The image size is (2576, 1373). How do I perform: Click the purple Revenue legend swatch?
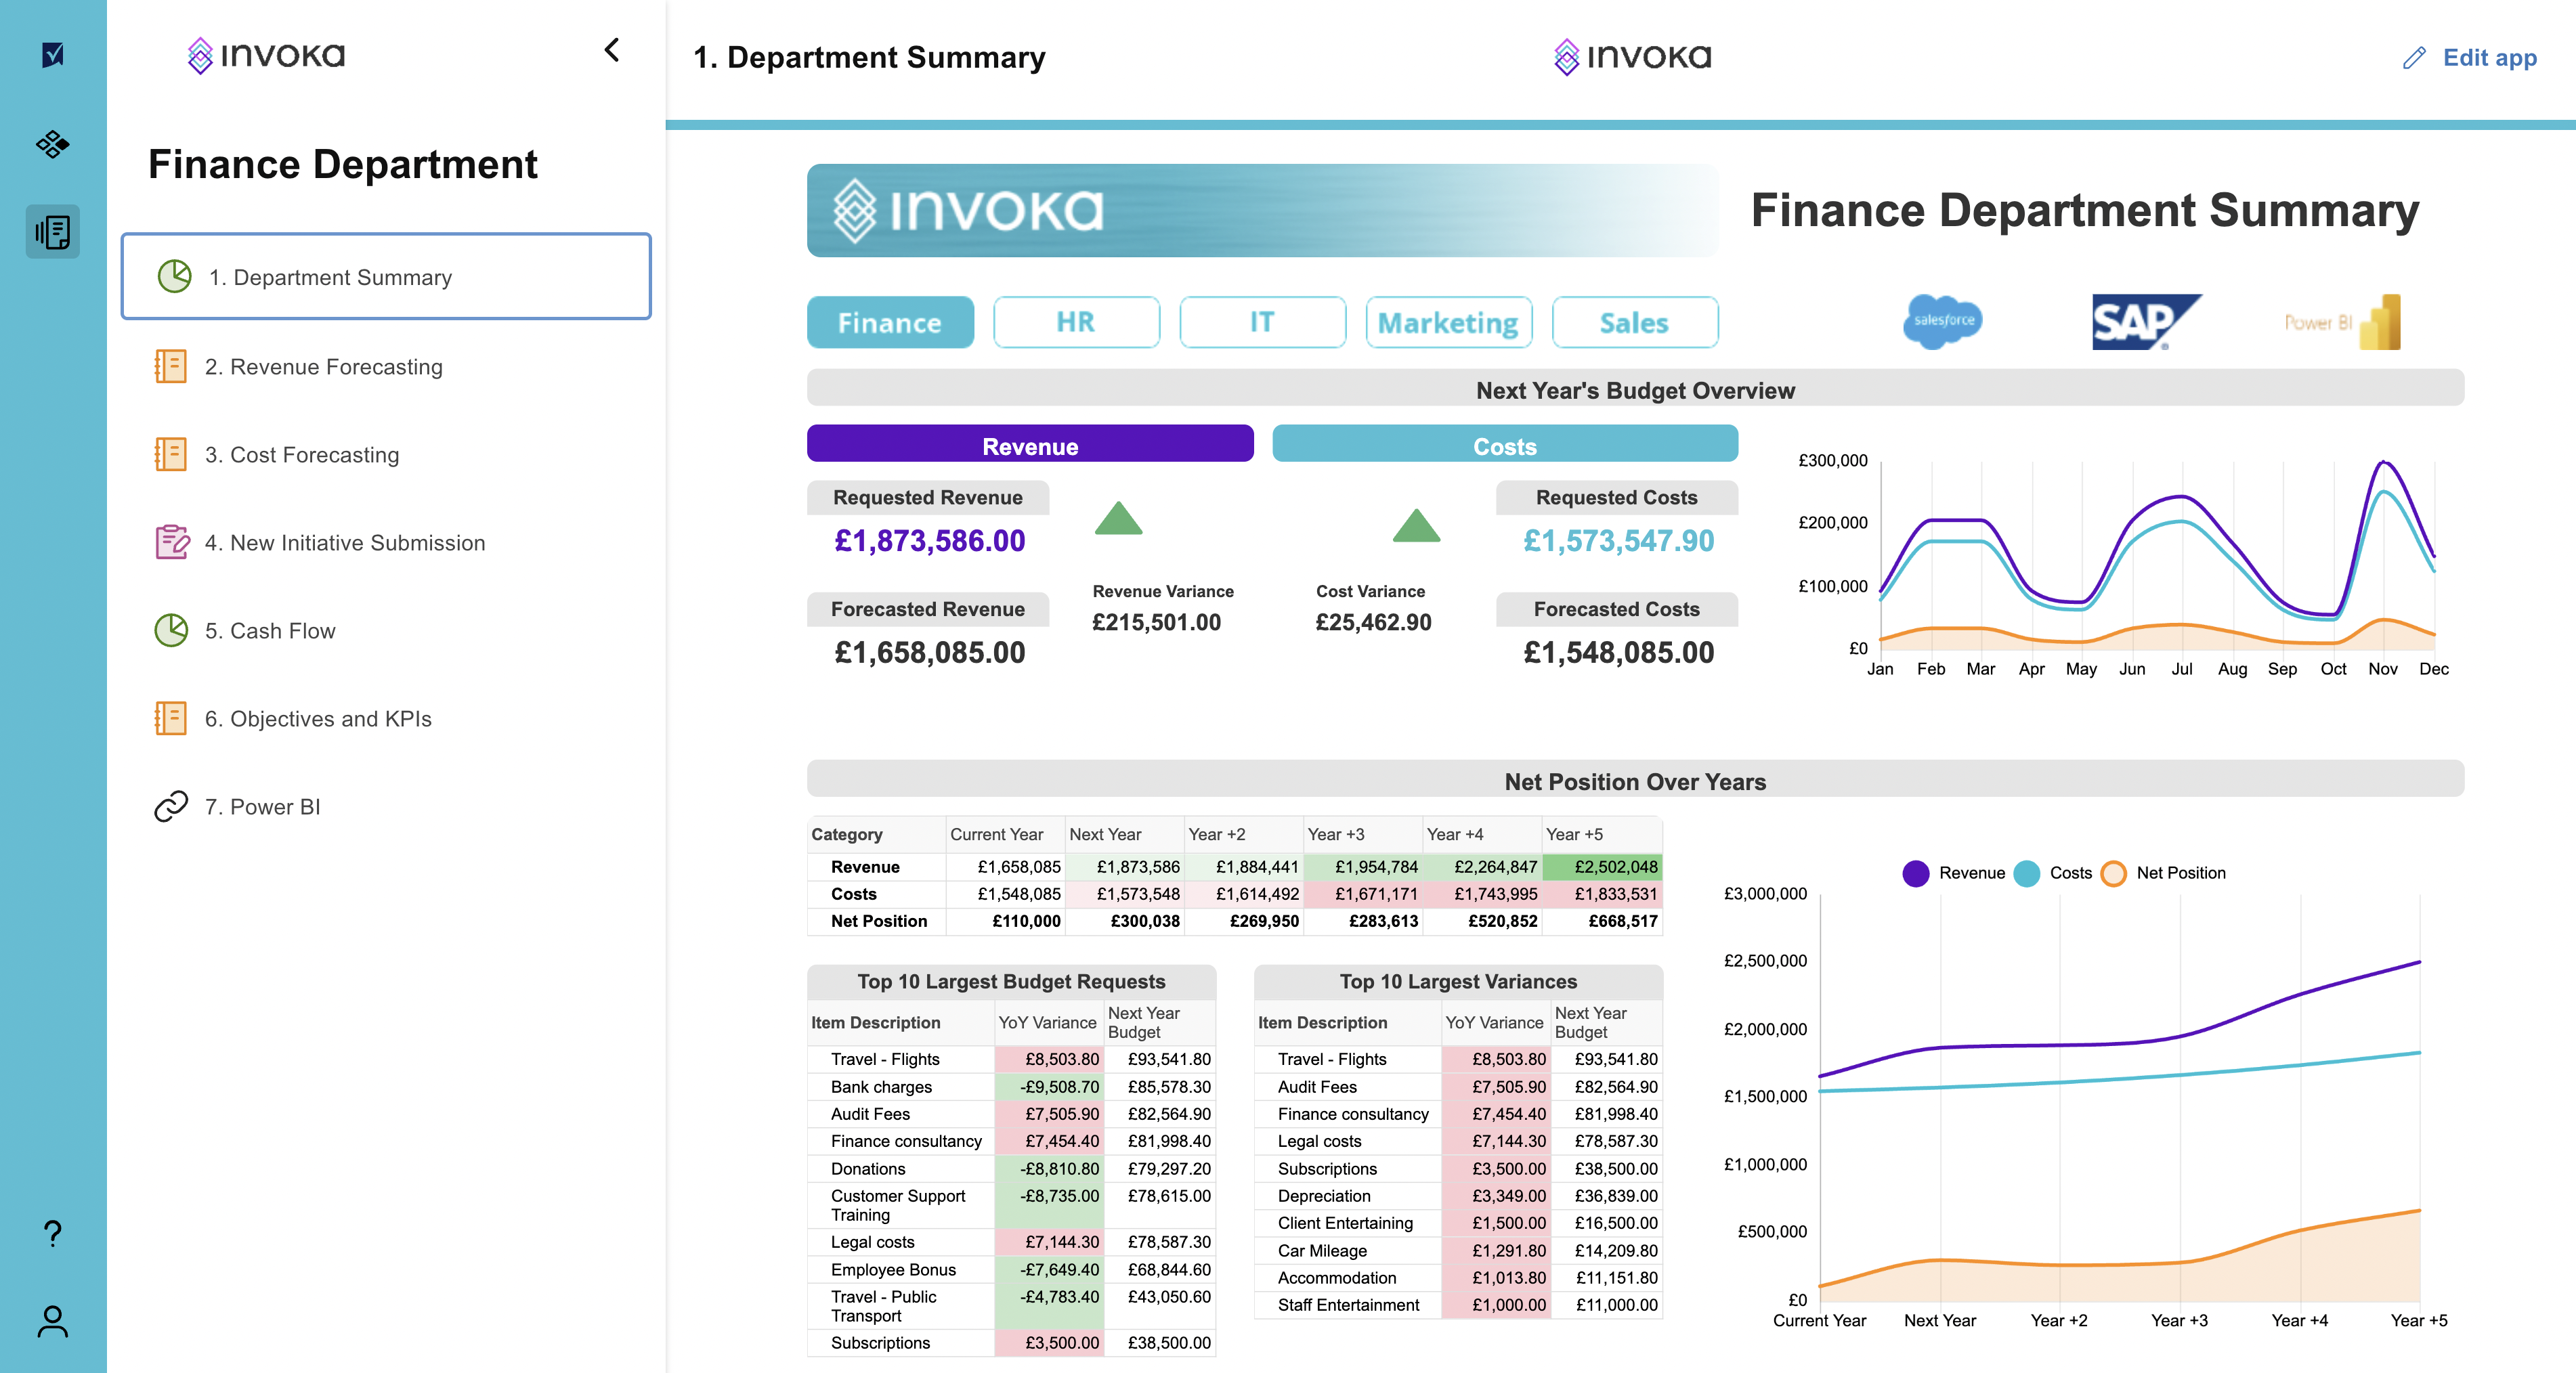pyautogui.click(x=1915, y=873)
